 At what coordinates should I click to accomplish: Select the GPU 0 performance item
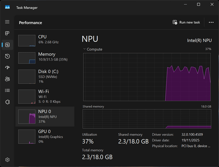(x=45, y=136)
